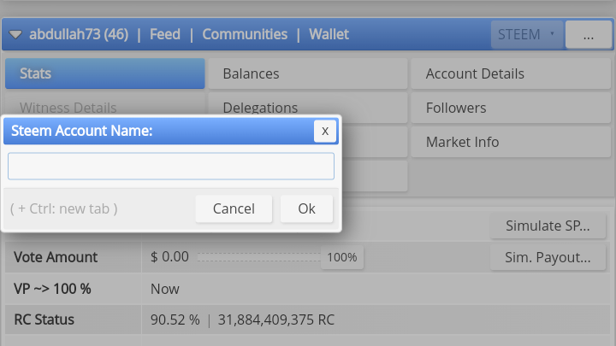Open the abdullah73 (46) account link
The image size is (616, 346).
79,34
